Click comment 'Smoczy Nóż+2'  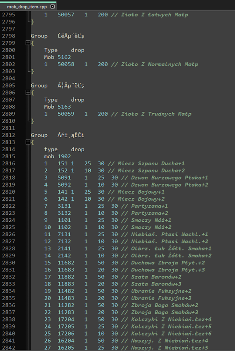151,227
